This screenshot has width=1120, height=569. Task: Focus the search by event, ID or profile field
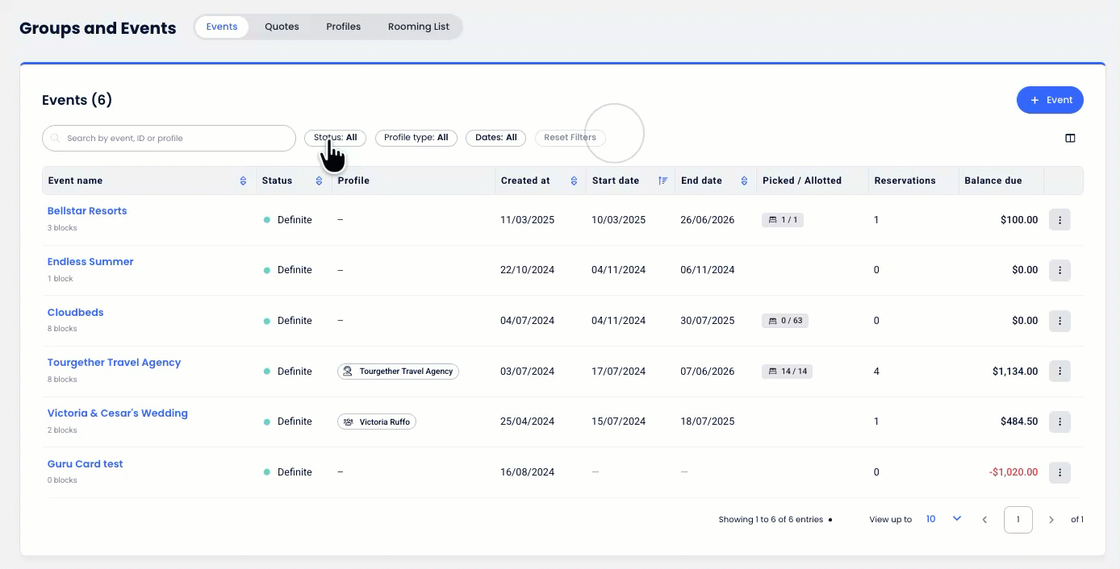(x=169, y=138)
